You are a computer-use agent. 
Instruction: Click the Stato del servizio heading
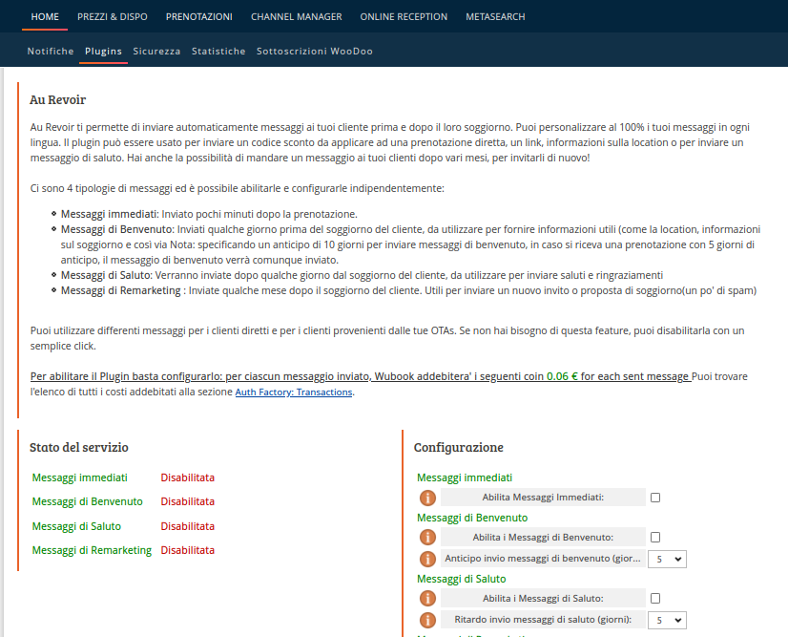click(x=79, y=447)
